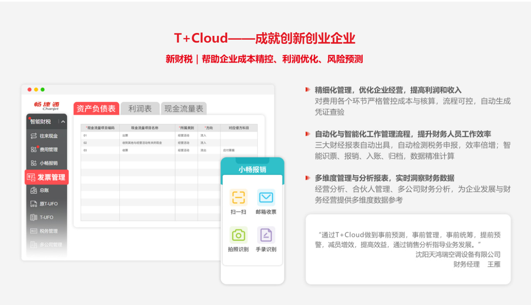
Task: Collapse the 智能财税 menu with its chevron
Action: pos(63,122)
